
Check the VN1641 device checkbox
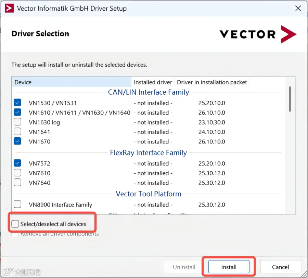[x=17, y=131]
